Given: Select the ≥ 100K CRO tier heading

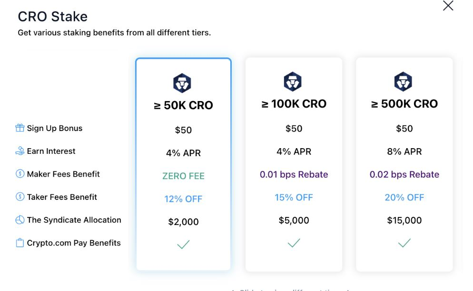Looking at the screenshot, I should 294,104.
